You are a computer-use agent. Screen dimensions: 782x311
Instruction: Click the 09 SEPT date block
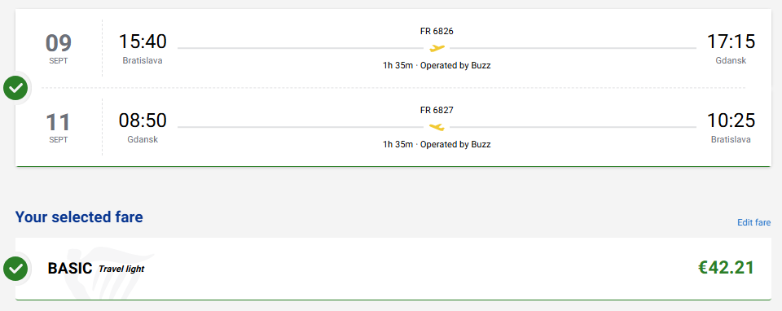[59, 48]
